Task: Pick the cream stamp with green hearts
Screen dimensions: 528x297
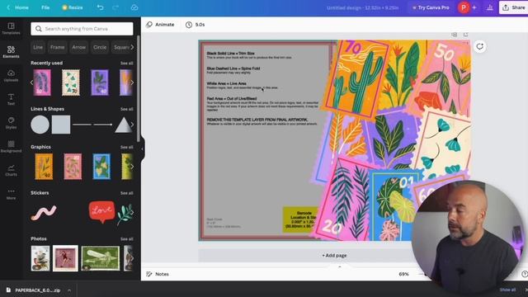Action: [71, 82]
